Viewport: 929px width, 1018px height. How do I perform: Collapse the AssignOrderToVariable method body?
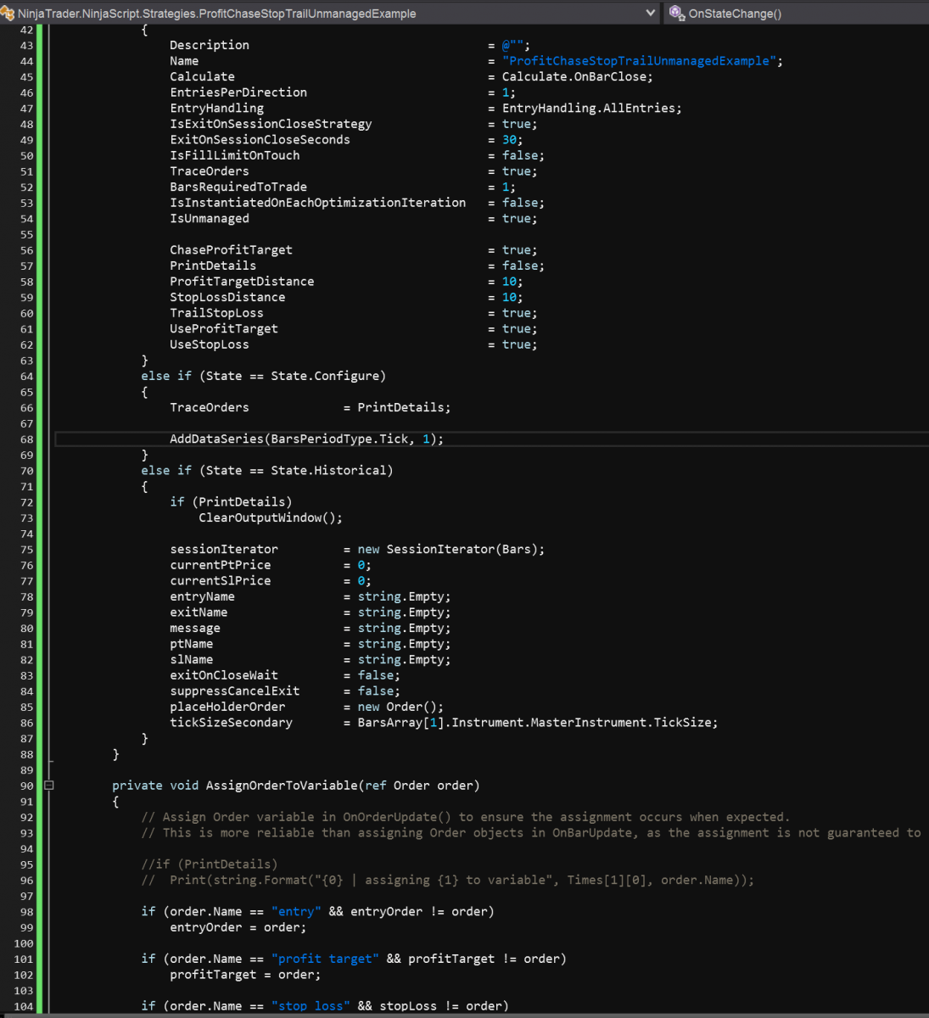[48, 786]
